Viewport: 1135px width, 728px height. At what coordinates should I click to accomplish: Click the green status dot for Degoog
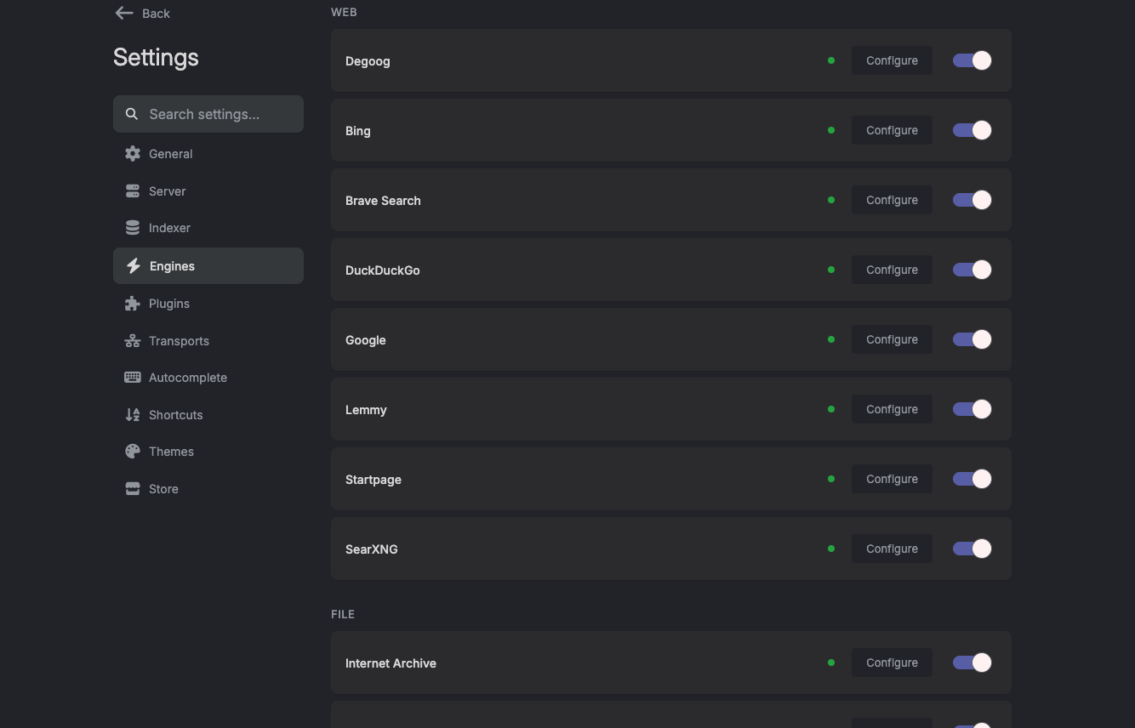click(831, 60)
